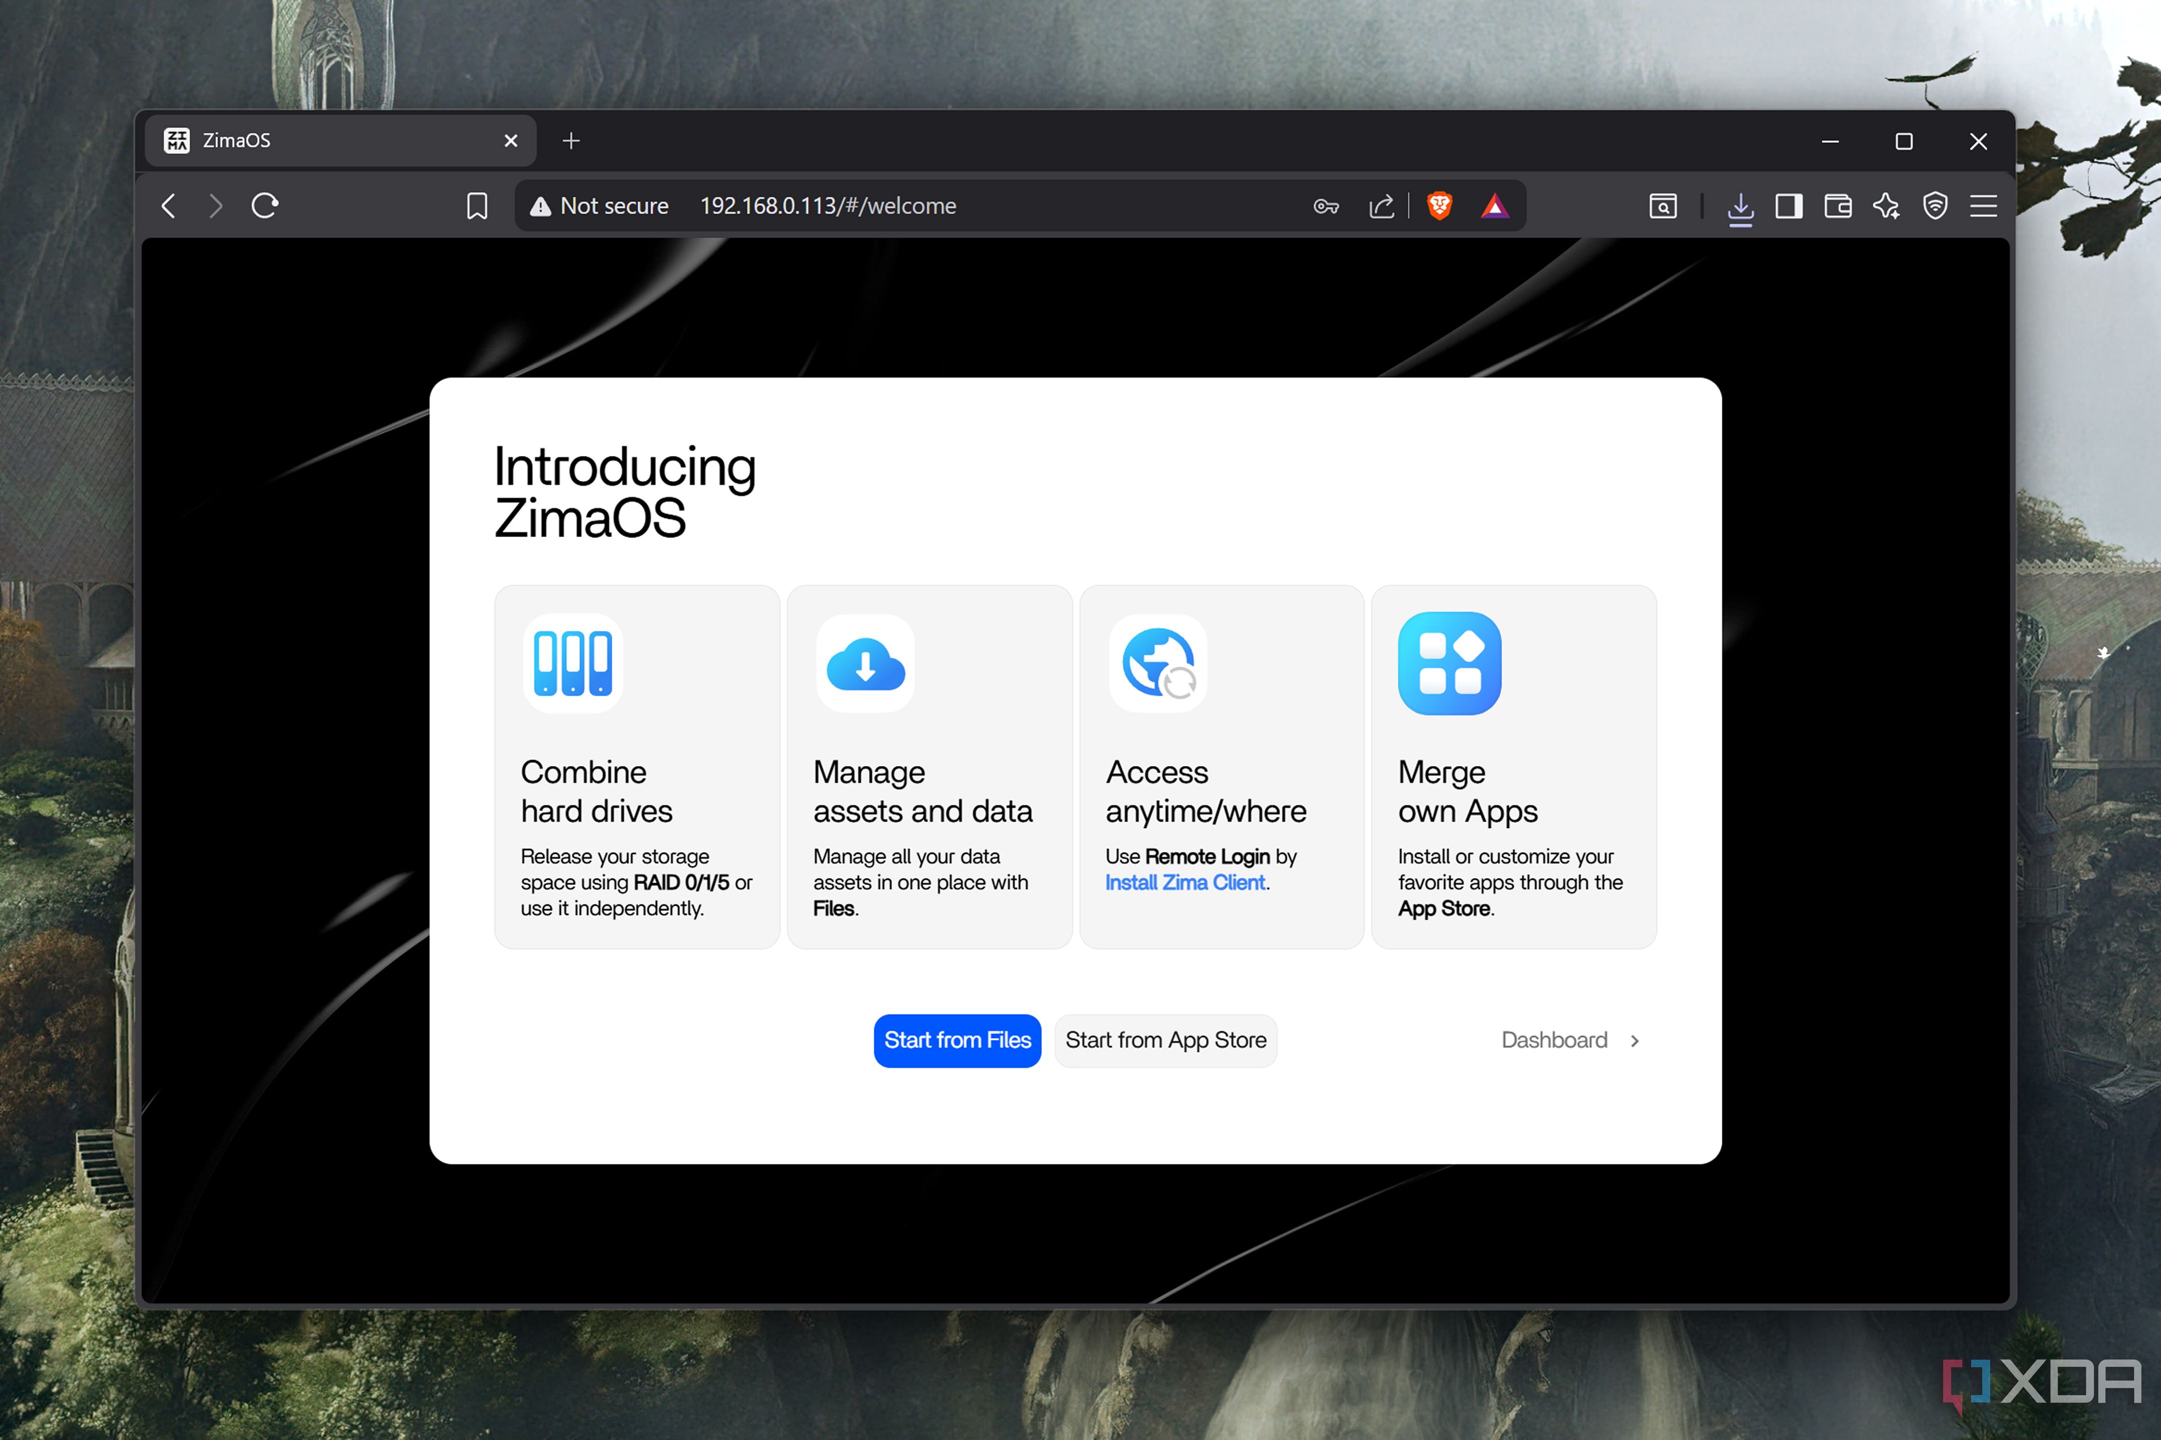The width and height of the screenshot is (2161, 1440).
Task: Click Start from App Store button
Action: click(1166, 1040)
